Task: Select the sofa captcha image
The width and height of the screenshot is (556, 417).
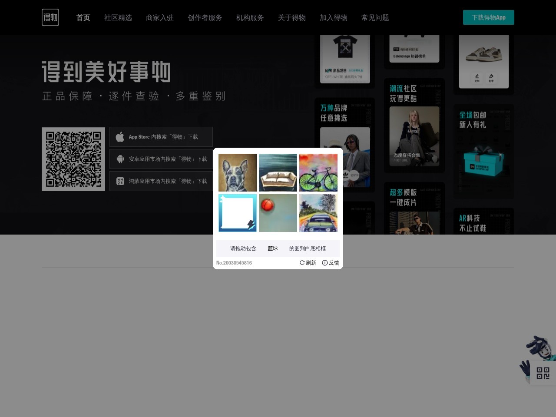Action: pyautogui.click(x=278, y=172)
